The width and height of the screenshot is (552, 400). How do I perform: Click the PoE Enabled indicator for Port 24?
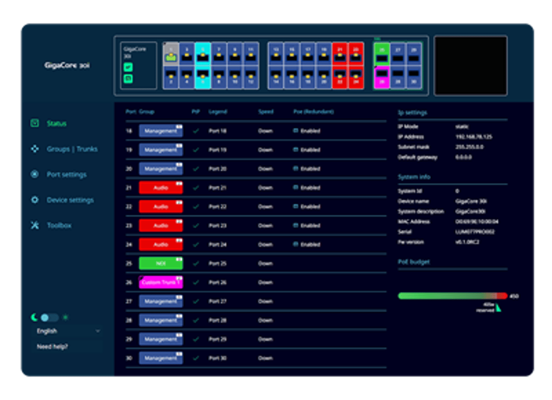point(307,245)
